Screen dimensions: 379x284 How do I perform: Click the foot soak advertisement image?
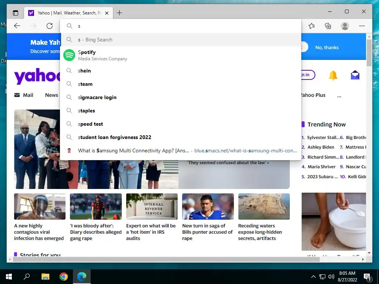pos(334,222)
